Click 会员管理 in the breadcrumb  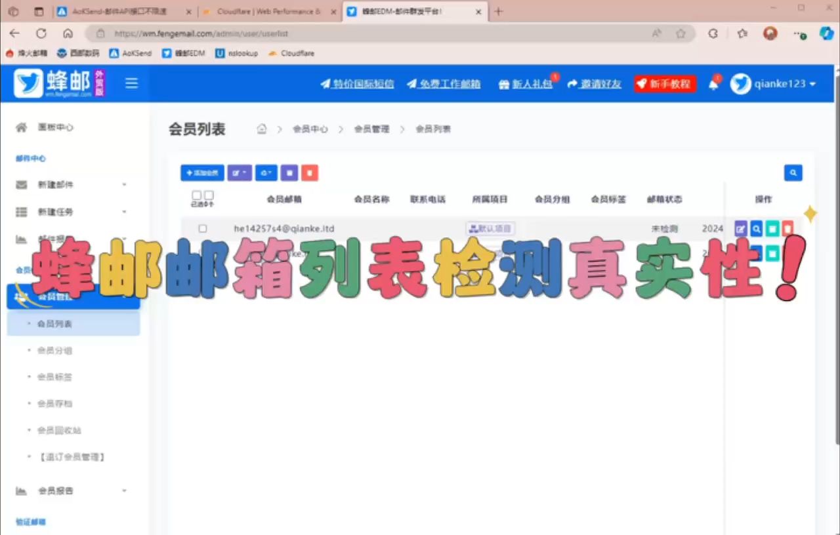point(371,129)
